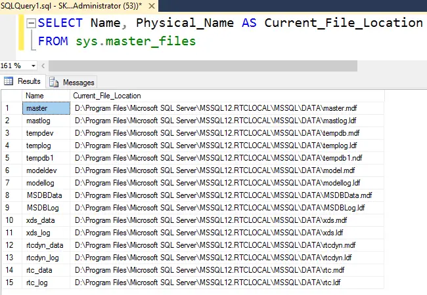This screenshot has width=427, height=295.
Task: Select the 'tempdb1' name cell
Action: coord(46,158)
